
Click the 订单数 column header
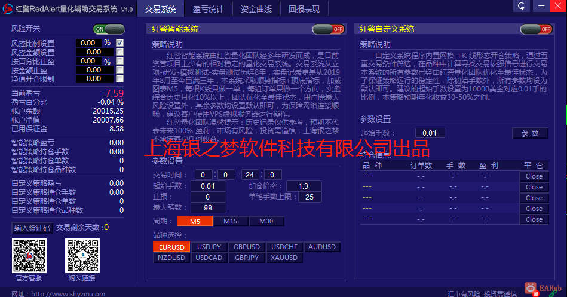coord(421,166)
